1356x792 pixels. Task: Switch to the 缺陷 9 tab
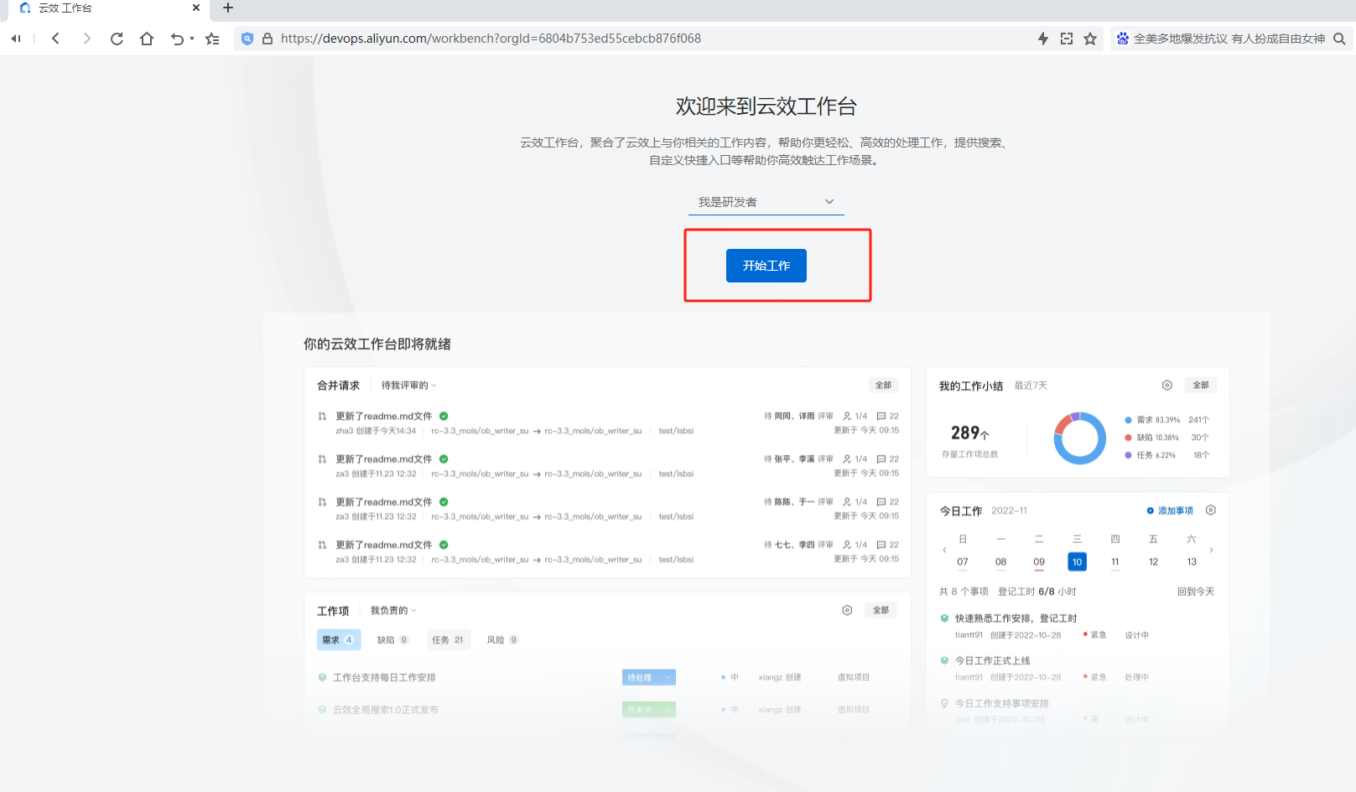(392, 639)
